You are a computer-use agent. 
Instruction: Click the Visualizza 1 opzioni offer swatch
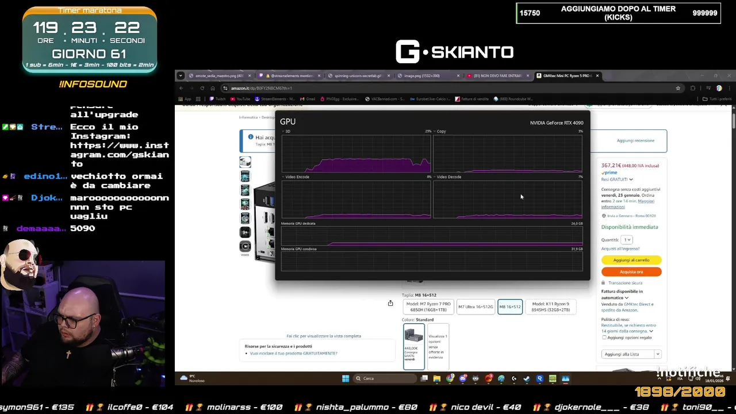(x=438, y=346)
